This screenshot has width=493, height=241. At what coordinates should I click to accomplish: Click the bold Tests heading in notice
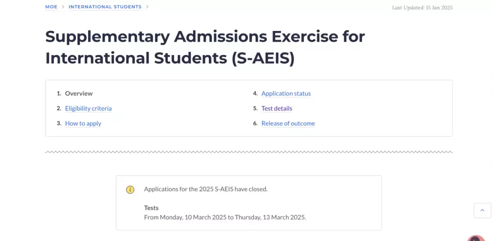coord(151,208)
